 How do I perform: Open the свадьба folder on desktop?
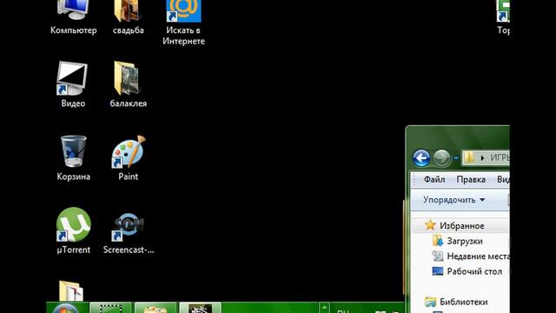coord(128,16)
